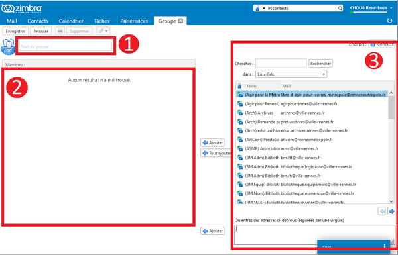398x255 pixels.
Task: Click the Tout ajouter button
Action: [x=216, y=153]
